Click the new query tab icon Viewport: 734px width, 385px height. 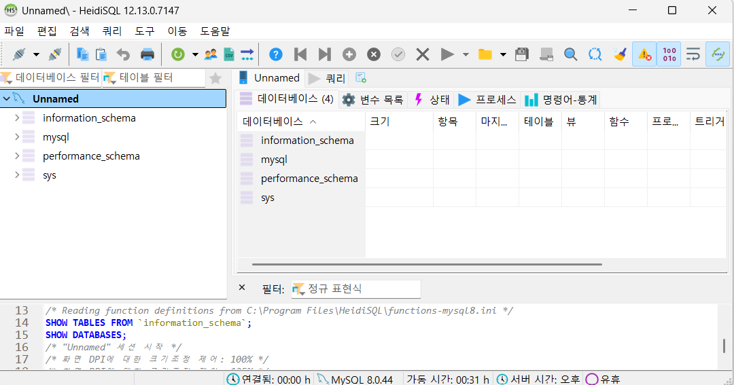coord(360,77)
